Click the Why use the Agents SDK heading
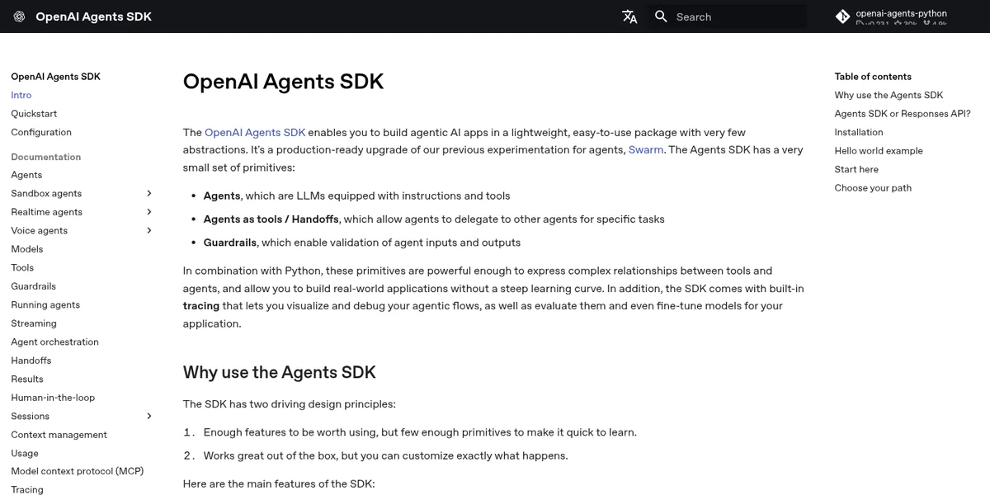This screenshot has height=495, width=990. (280, 372)
